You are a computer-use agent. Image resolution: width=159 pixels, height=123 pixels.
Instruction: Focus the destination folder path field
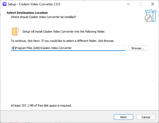point(68,48)
